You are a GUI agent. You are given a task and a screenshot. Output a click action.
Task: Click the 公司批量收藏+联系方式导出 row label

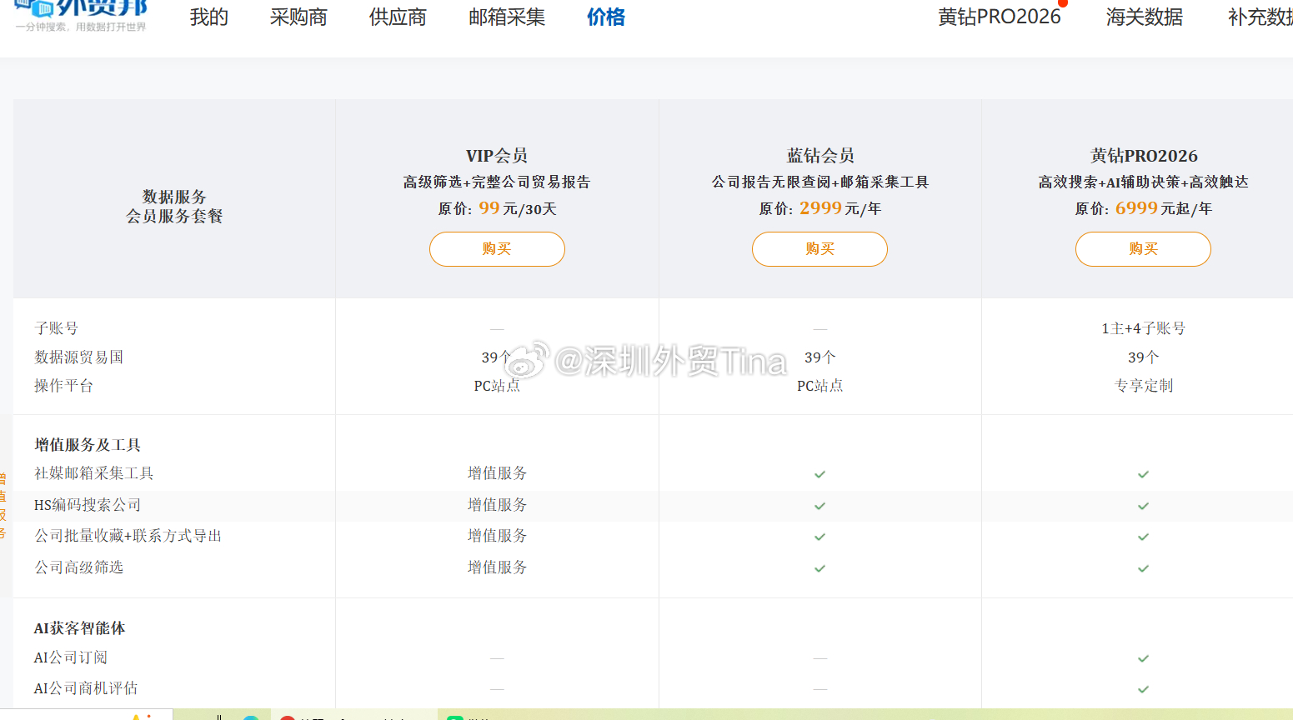(x=128, y=536)
